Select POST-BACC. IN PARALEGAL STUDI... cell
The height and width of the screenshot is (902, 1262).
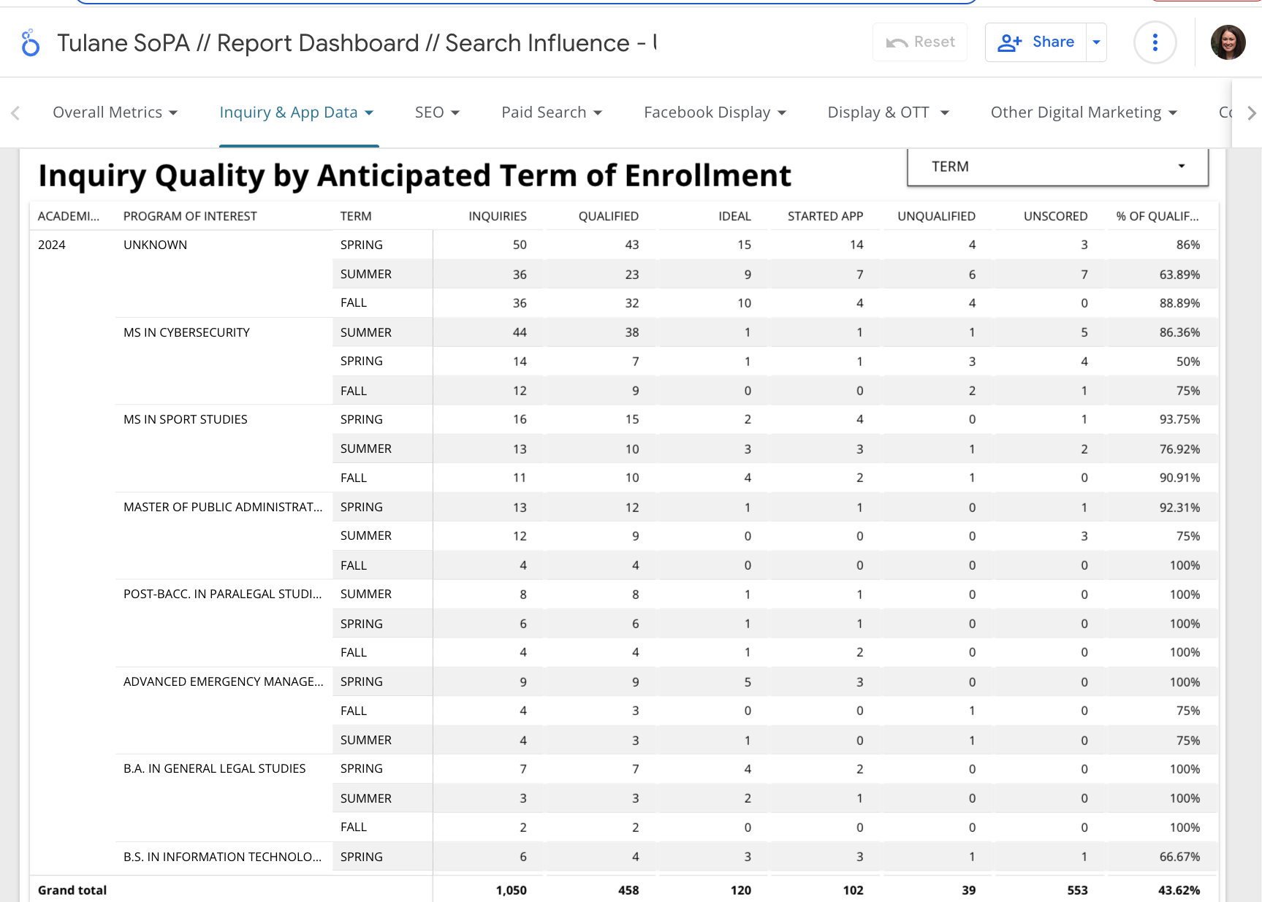click(x=223, y=594)
